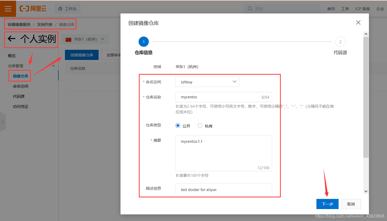Open the 全部命名空间 filter dropdown
The image size is (387, 221).
click(111, 55)
